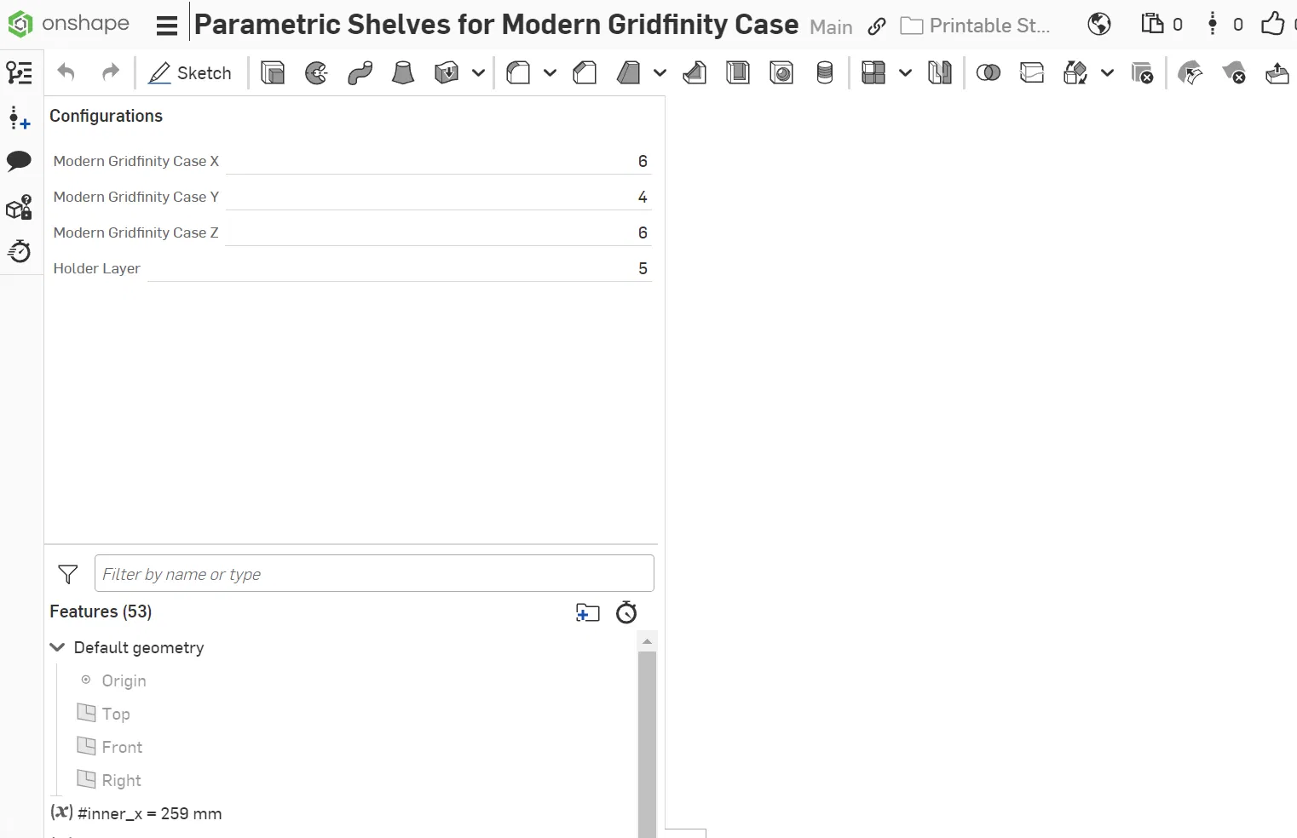Select the Split tool
Viewport: 1297px width, 838px height.
point(1032,73)
